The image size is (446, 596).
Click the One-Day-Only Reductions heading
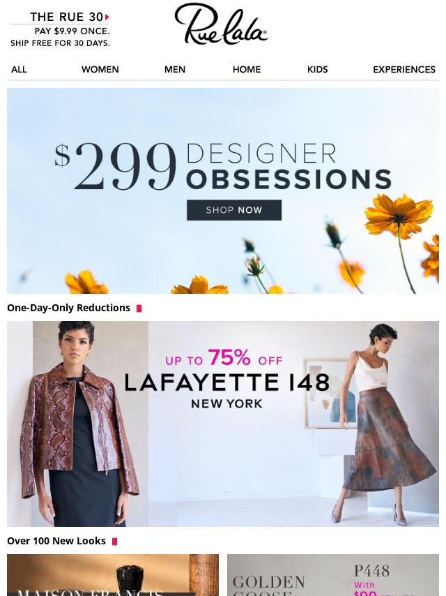pos(69,308)
